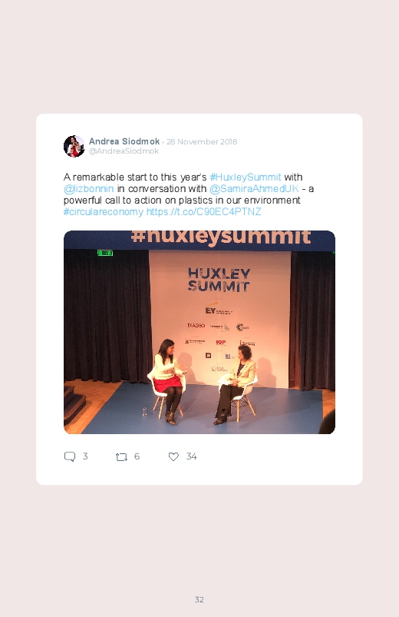Open the @lizbonnin mention

point(88,189)
